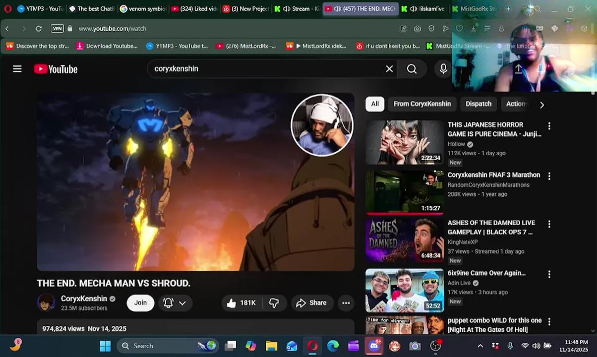597x357 pixels.
Task: Share the Mecha Man vs Shroud video
Action: point(311,303)
